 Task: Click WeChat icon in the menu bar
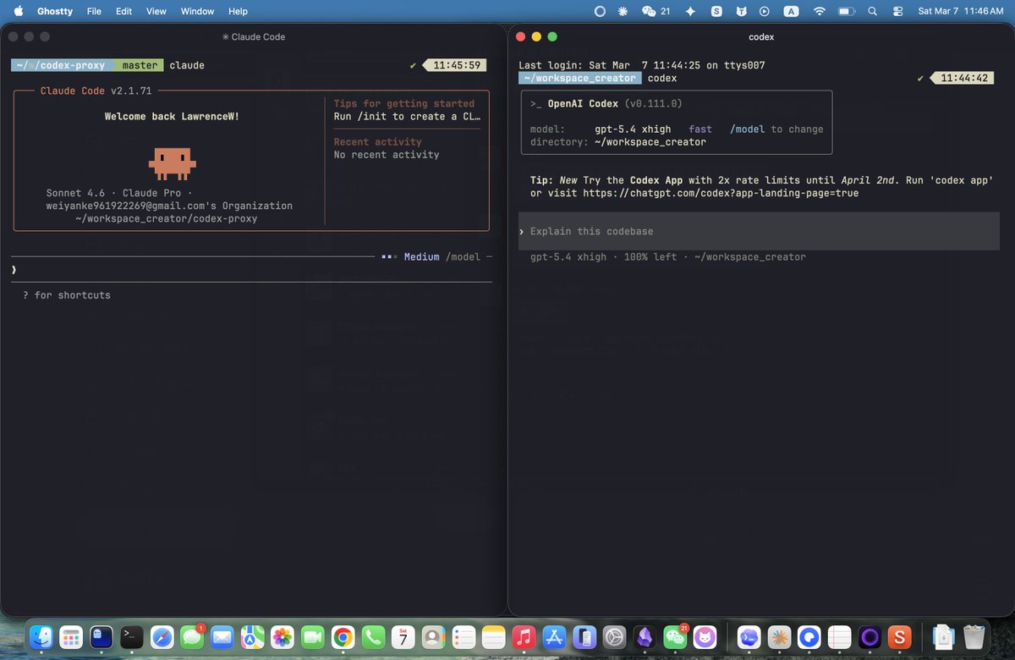(x=650, y=11)
